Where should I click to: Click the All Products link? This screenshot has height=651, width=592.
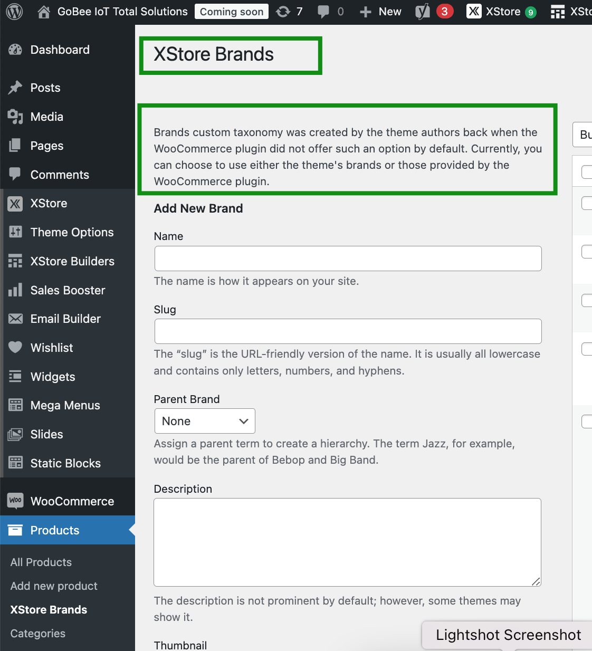click(x=41, y=562)
